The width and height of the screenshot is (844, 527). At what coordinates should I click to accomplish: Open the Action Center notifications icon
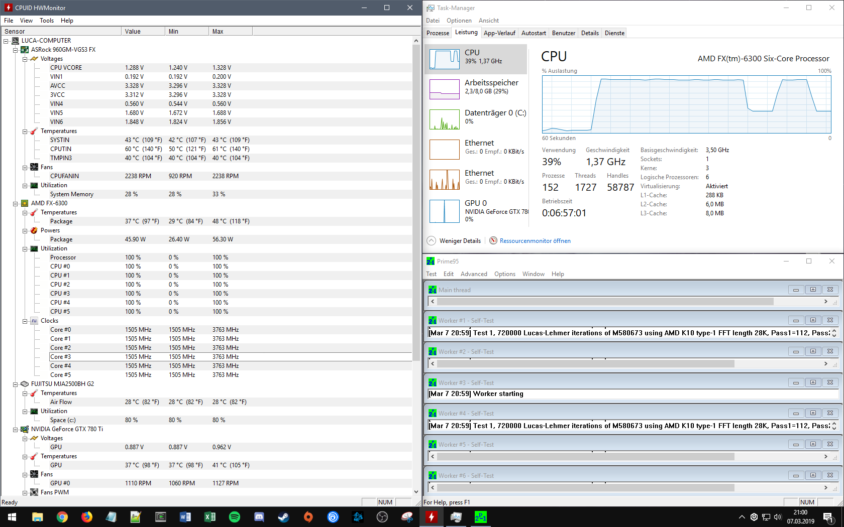pos(828,517)
